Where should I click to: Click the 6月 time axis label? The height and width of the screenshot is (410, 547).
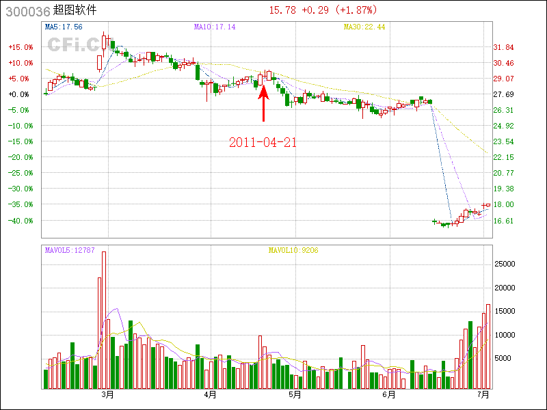[389, 394]
